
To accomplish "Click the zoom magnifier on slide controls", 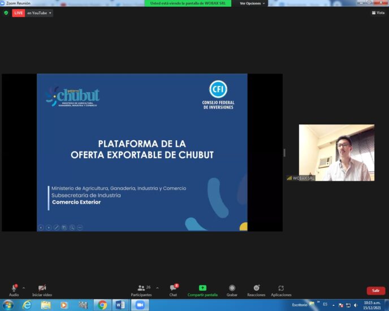I will tap(72, 227).
